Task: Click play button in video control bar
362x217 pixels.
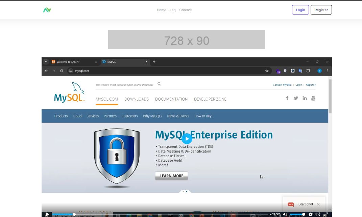Action: [47, 214]
